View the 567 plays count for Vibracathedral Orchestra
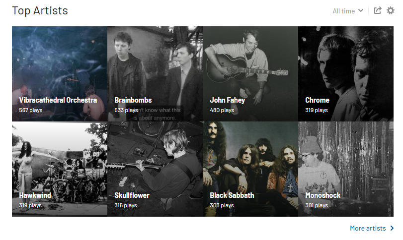 (31, 110)
